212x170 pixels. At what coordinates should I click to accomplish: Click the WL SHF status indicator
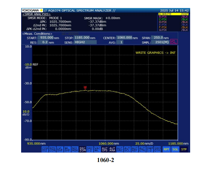[67, 149]
